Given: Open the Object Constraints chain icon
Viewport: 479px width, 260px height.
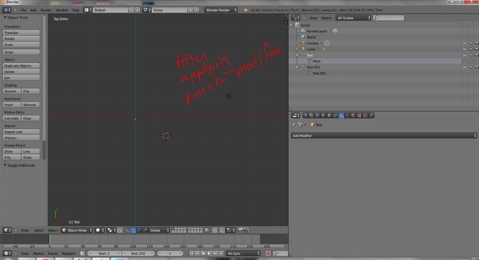Looking at the screenshot, I should pyautogui.click(x=335, y=115).
